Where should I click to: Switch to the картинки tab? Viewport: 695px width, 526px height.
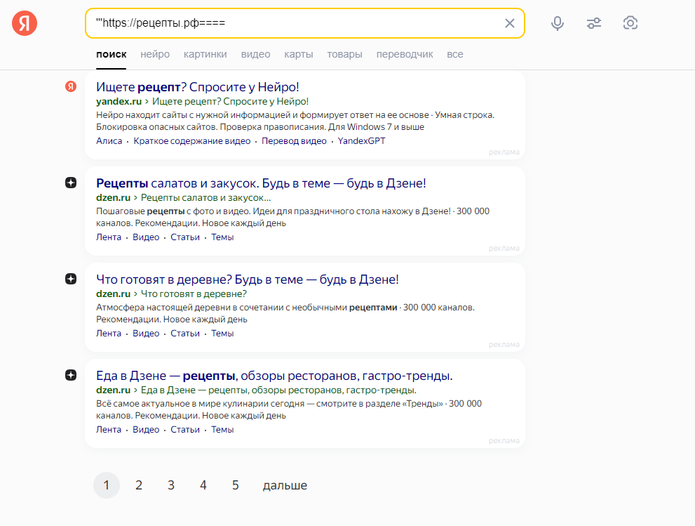click(205, 54)
